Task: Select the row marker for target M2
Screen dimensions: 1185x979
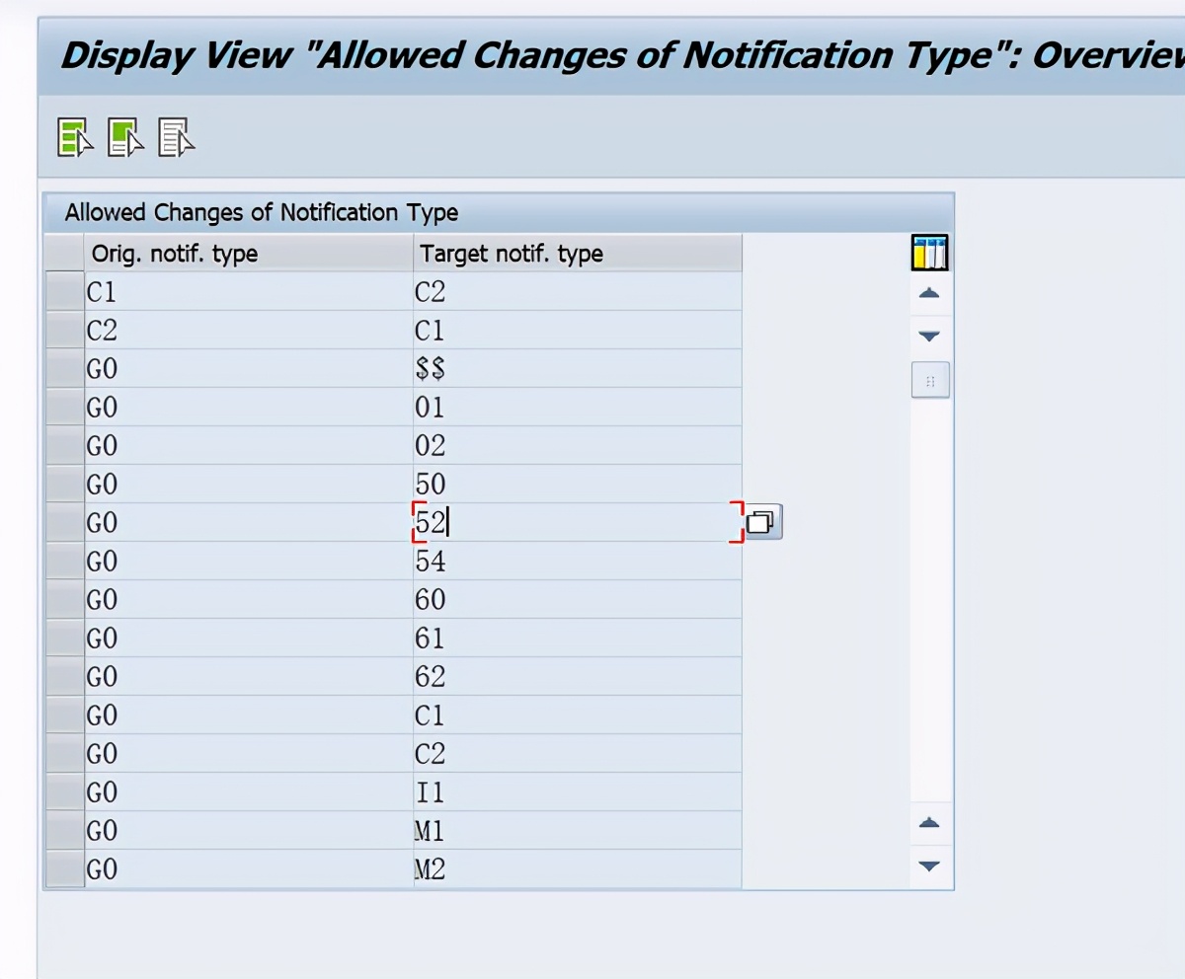Action: click(65, 869)
